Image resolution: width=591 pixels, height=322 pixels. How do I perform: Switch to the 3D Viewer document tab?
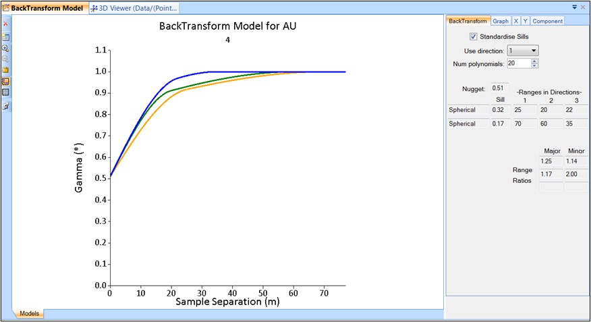[x=135, y=7]
